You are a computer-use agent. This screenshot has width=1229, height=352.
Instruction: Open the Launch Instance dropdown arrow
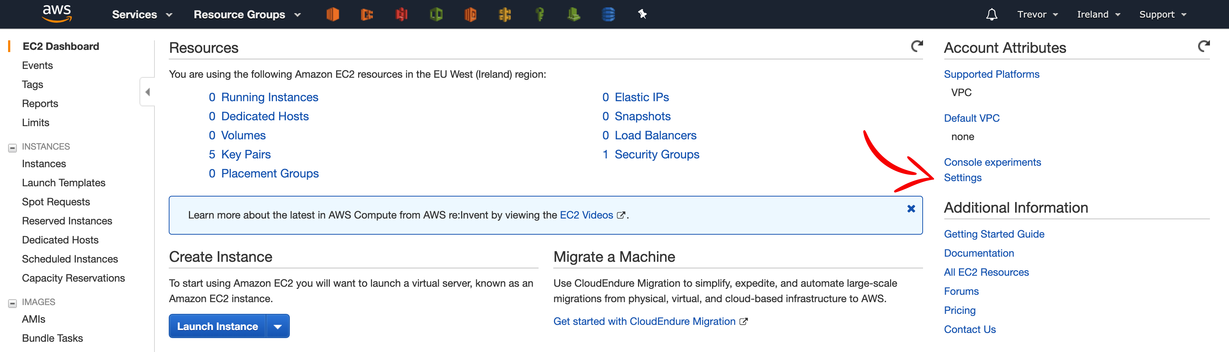[278, 326]
